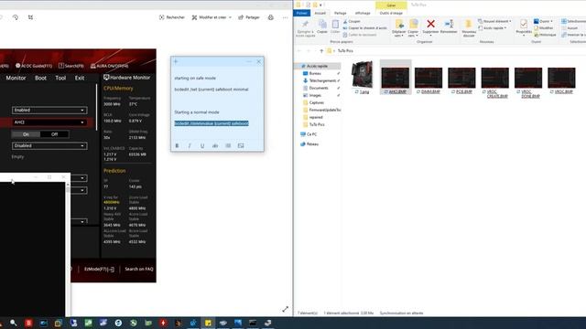Screen dimensions: 586x329
Task: Select Ce PC in the navigation pane
Action: (x=311, y=134)
